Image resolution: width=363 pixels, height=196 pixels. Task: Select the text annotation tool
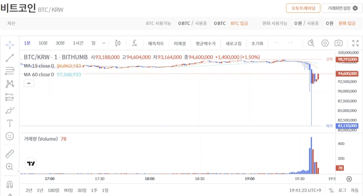pyautogui.click(x=10, y=123)
